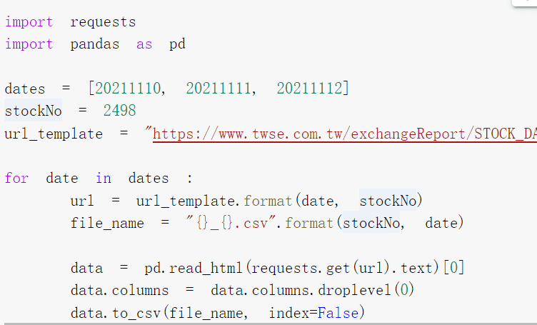Click the url_template variable being assigned the URL

(54, 134)
